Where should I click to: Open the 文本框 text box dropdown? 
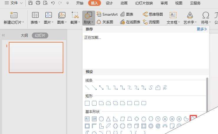click(x=173, y=22)
